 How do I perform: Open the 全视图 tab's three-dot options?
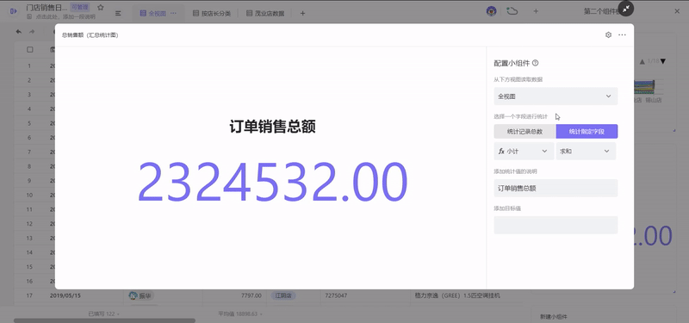(174, 13)
